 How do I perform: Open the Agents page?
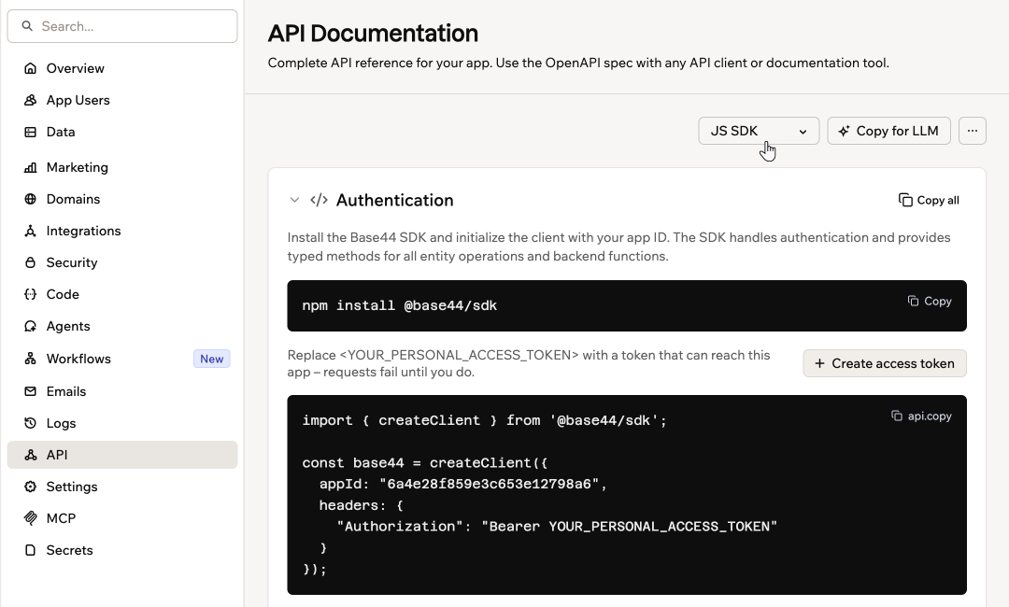pyautogui.click(x=122, y=326)
